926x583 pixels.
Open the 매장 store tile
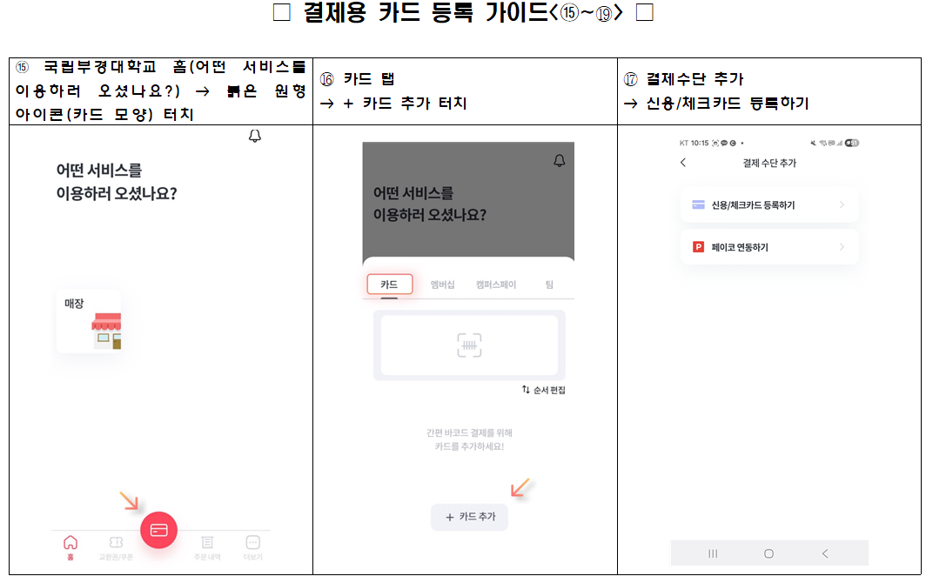89,321
